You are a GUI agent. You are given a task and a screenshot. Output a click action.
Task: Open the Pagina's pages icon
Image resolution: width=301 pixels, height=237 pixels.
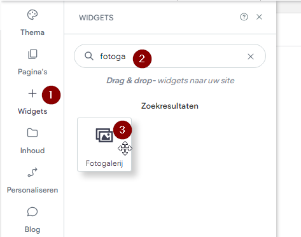(x=32, y=54)
